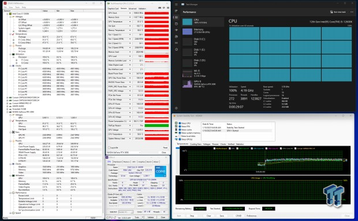Enable Stress local disks checkbox
The width and height of the screenshot is (358, 221).
(180, 136)
